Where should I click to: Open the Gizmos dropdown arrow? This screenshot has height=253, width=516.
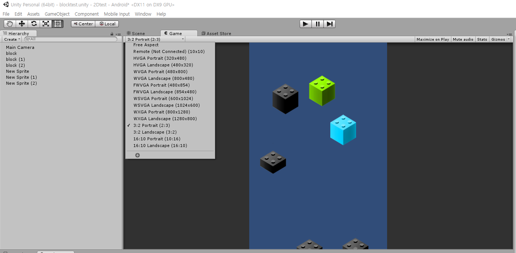coord(509,39)
